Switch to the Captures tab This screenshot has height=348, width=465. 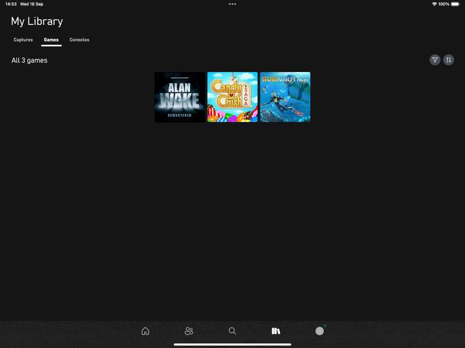click(23, 40)
